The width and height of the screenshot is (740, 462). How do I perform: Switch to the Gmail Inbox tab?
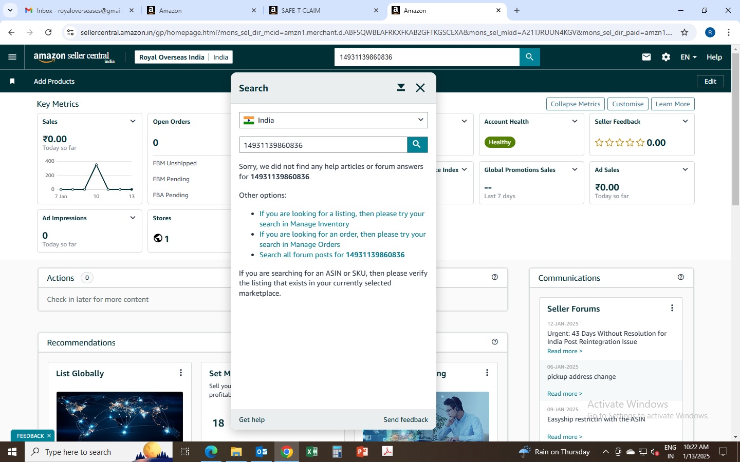click(80, 10)
